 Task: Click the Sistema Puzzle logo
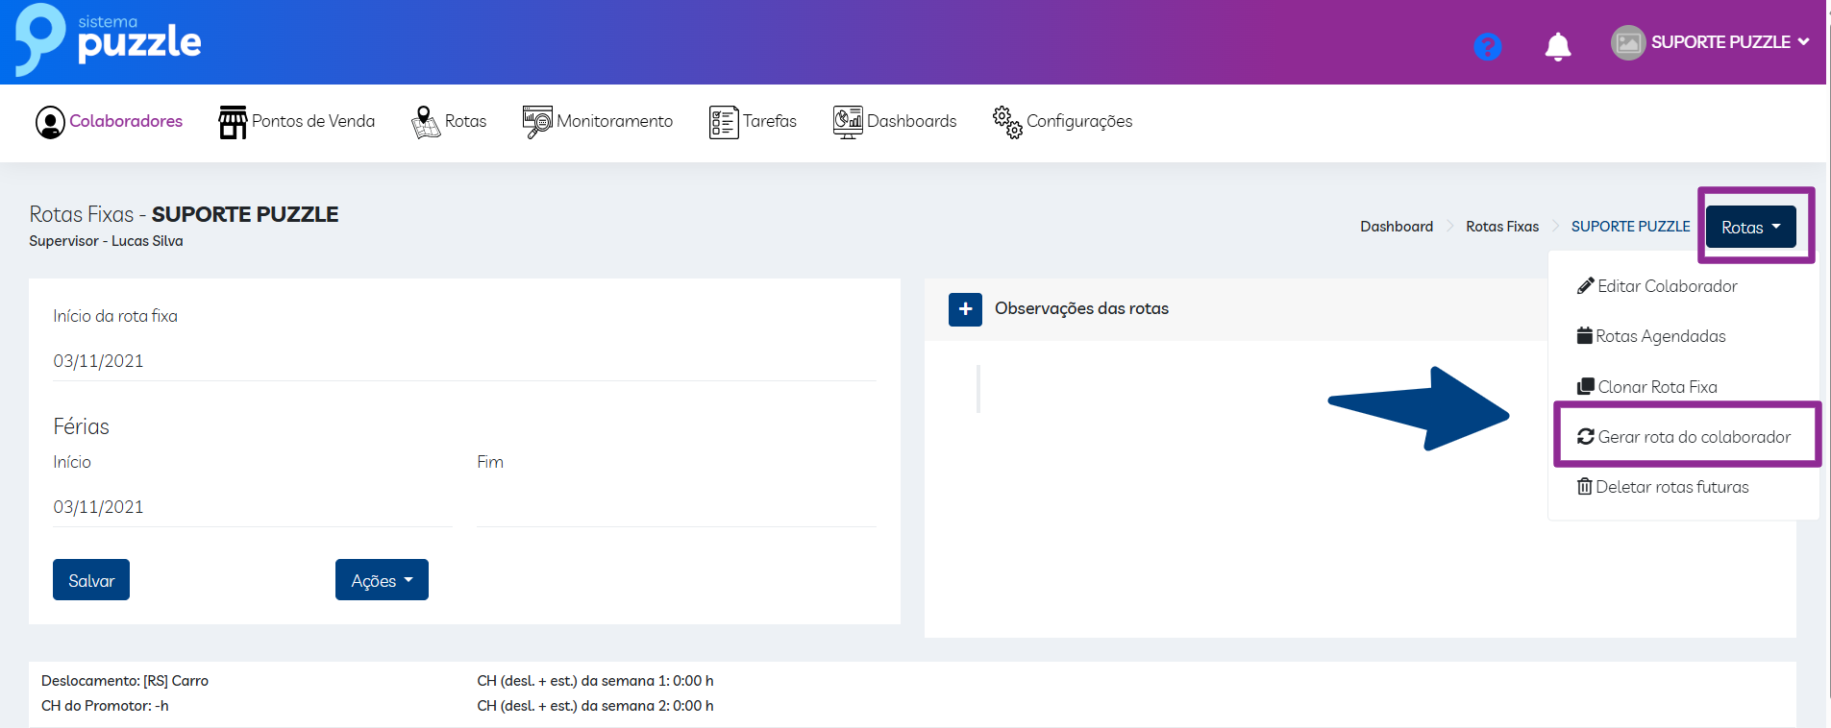[x=108, y=40]
